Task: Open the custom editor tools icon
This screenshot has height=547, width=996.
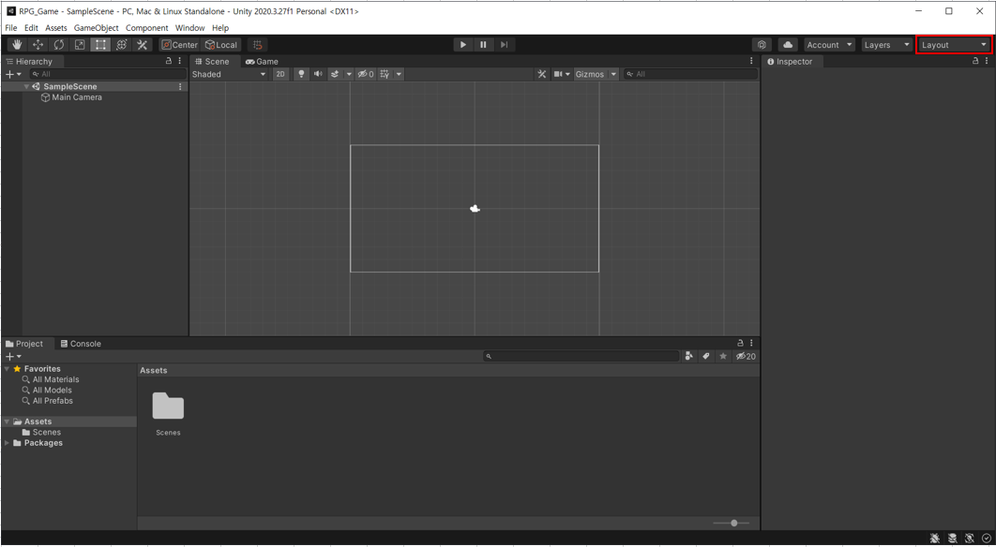Action: click(x=143, y=45)
